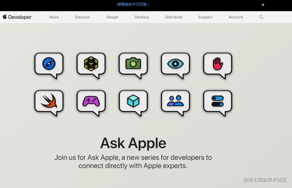292x188 pixels.
Task: Select the purple game controller bubble icon
Action: pyautogui.click(x=91, y=103)
